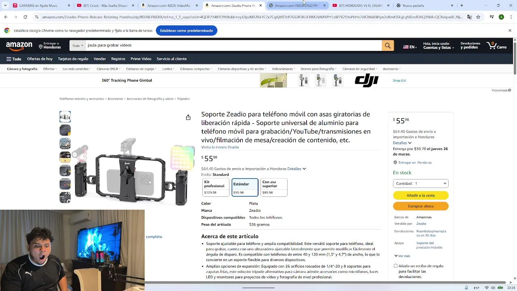Image resolution: width=517 pixels, height=291 pixels.
Task: Go to Prime Video menu item
Action: (141, 59)
